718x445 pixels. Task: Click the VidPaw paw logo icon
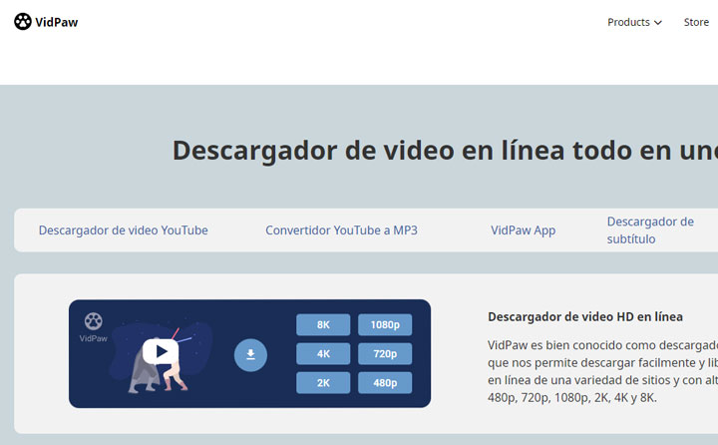pyautogui.click(x=22, y=22)
